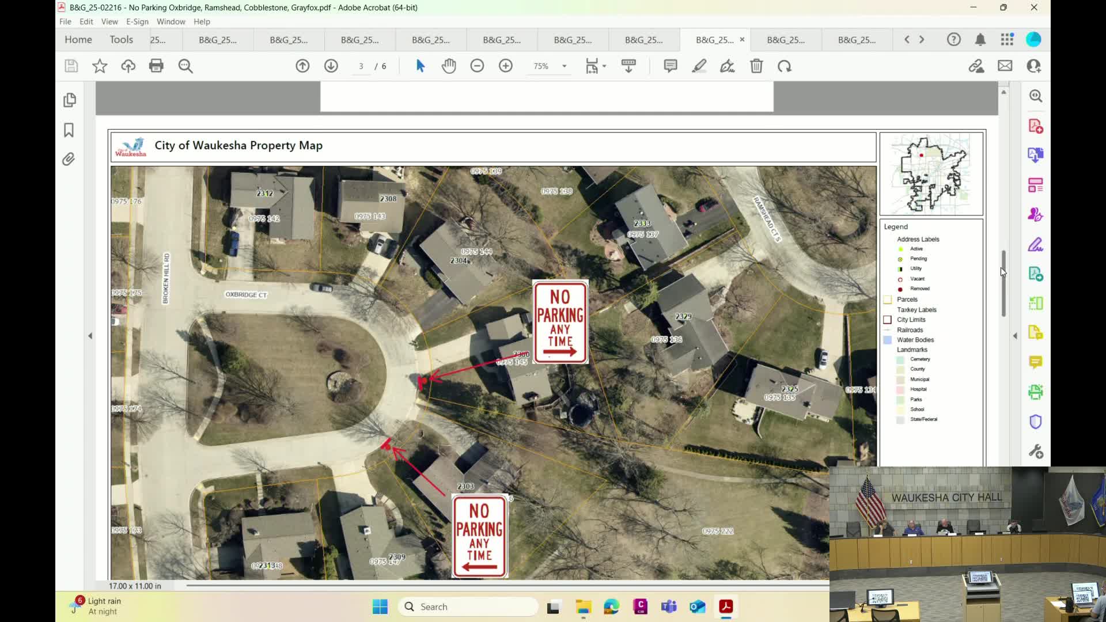This screenshot has height=622, width=1106.
Task: Add file to favorites star
Action: (100, 66)
